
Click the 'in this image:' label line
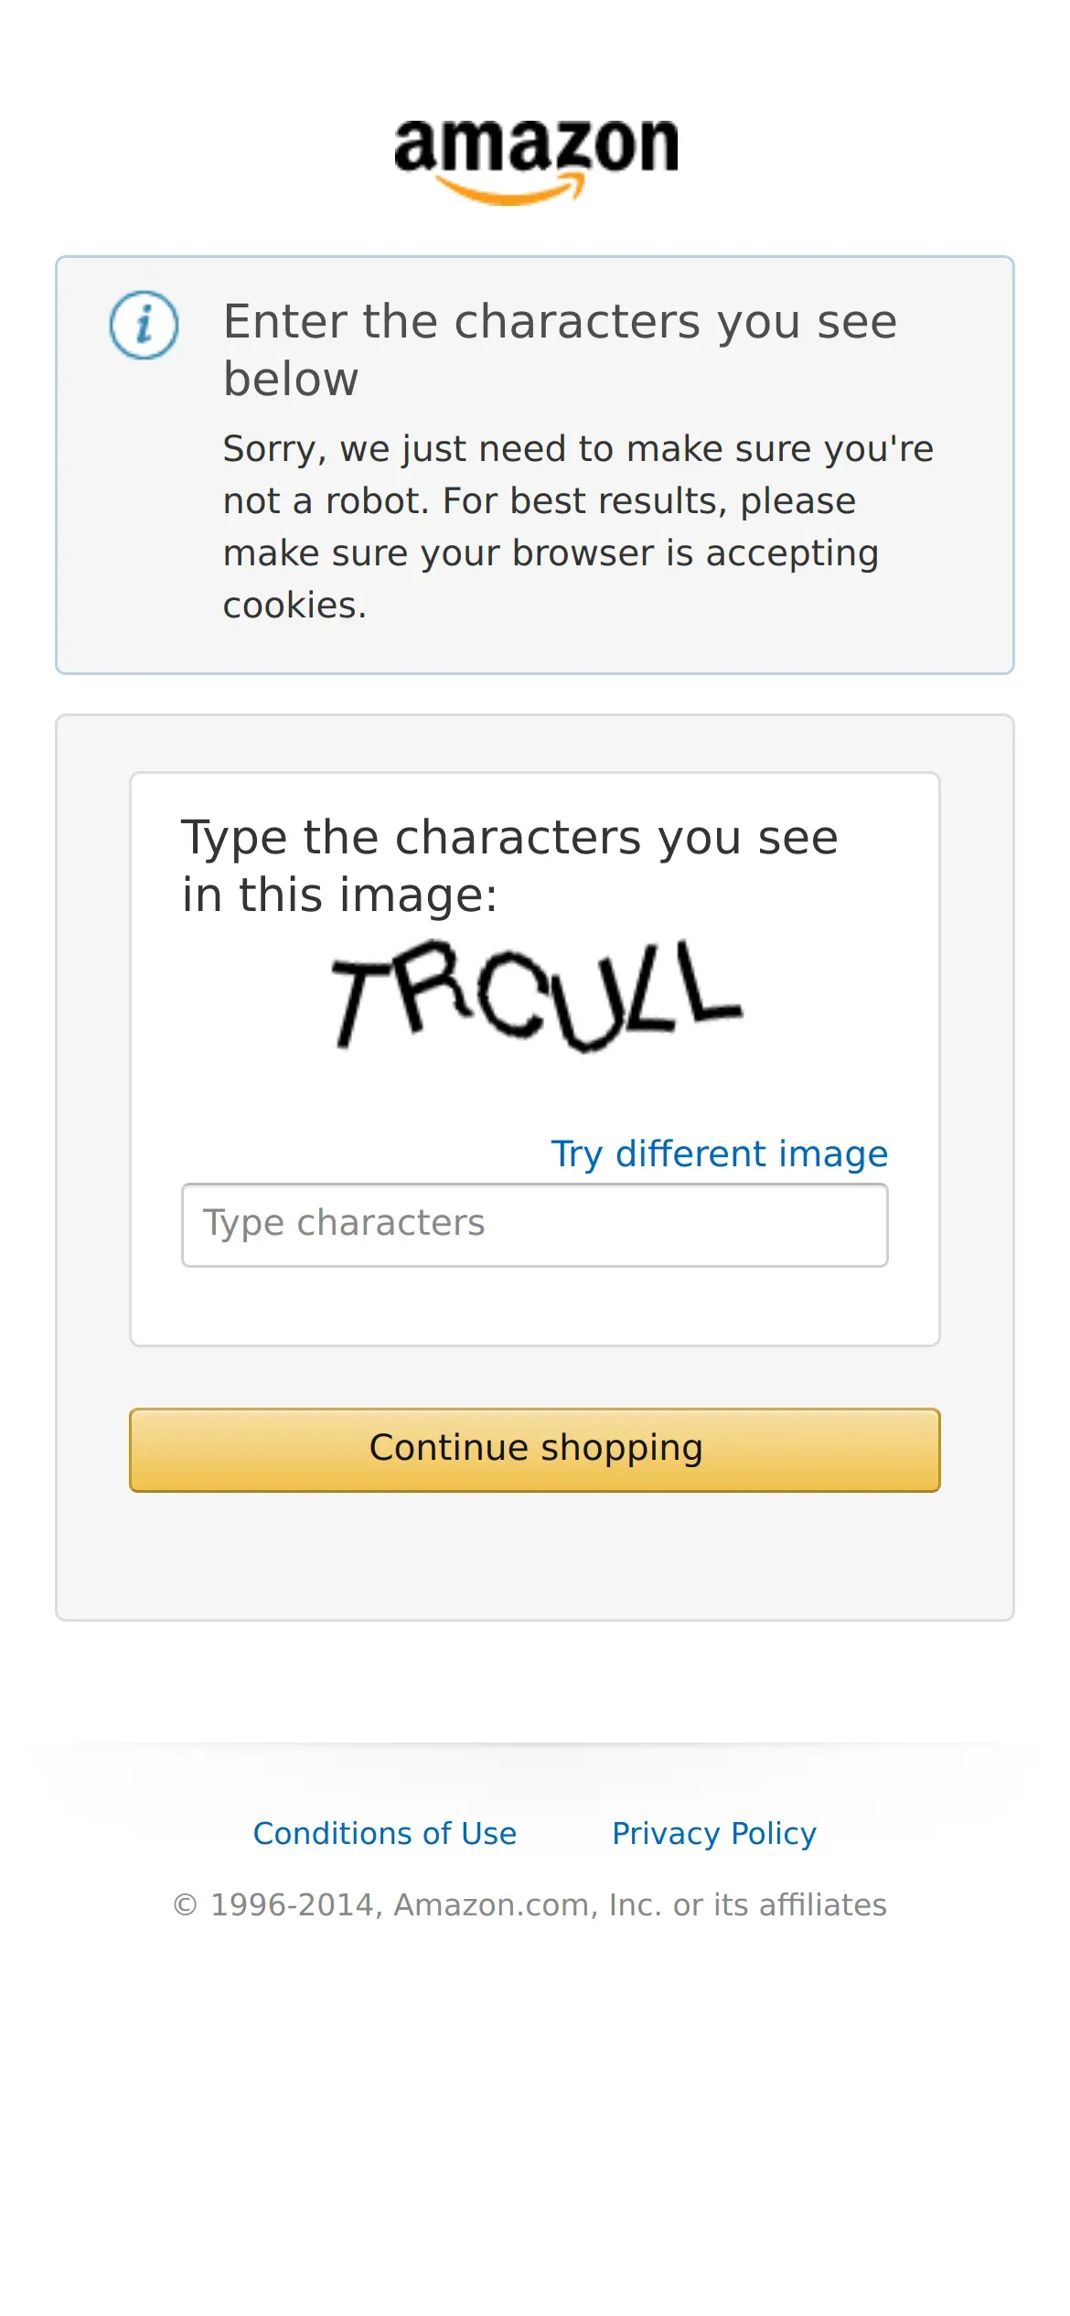339,895
